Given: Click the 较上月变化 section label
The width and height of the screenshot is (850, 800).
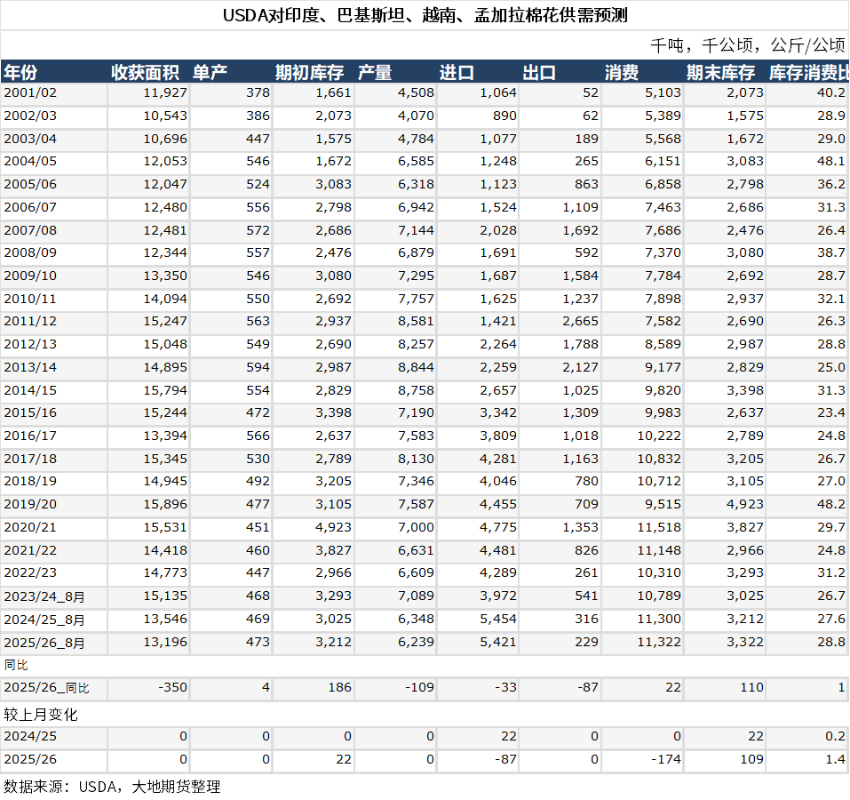Looking at the screenshot, I should pos(41,715).
